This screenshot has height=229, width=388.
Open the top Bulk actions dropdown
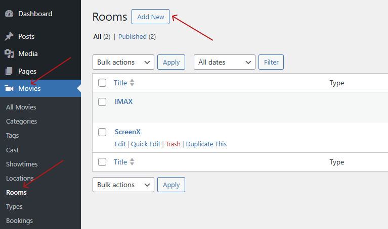click(x=123, y=63)
